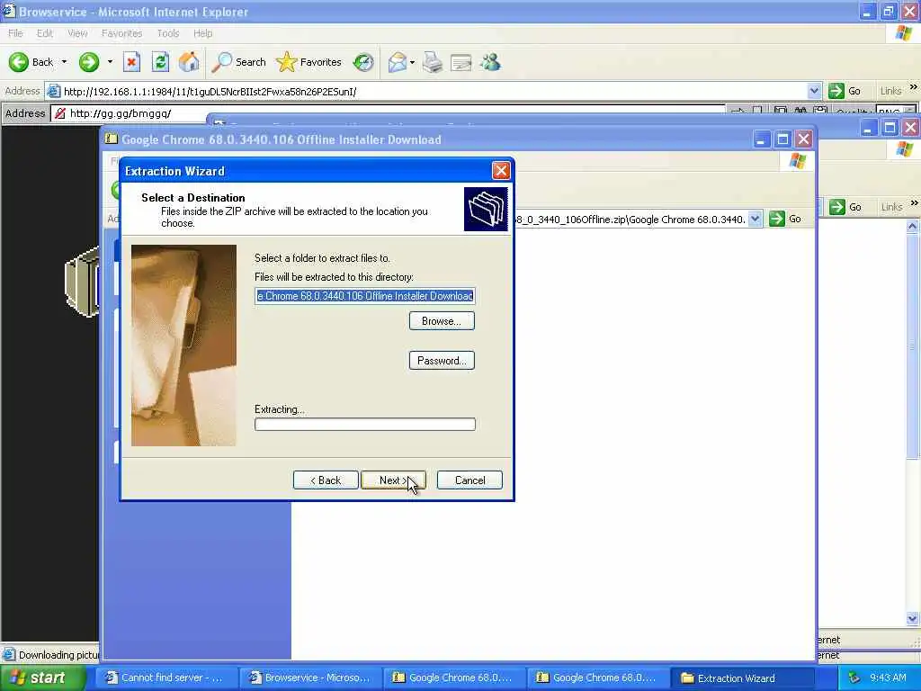
Task: Click the system tray icon near clock
Action: click(x=854, y=678)
